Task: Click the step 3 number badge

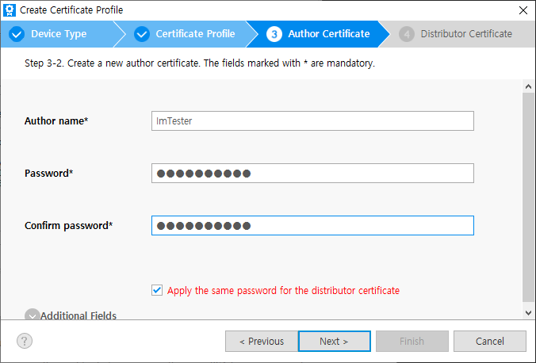Action: 274,34
